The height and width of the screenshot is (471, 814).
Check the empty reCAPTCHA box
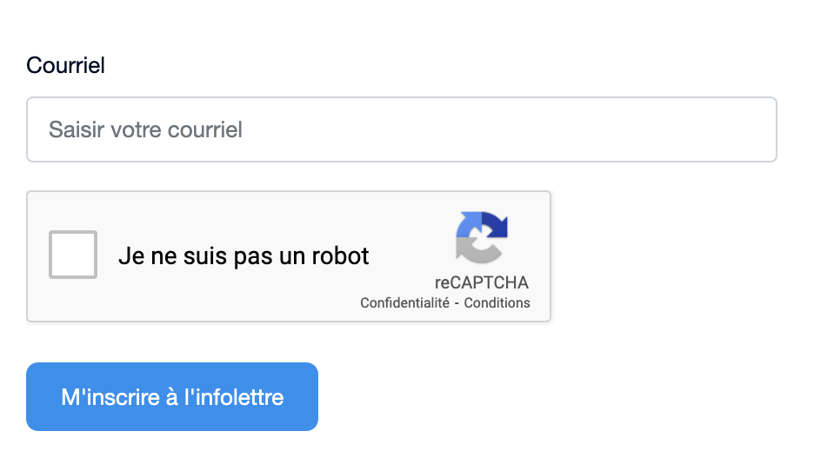tap(73, 255)
